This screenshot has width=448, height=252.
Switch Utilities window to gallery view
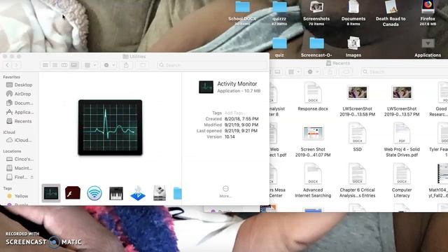(x=74, y=65)
